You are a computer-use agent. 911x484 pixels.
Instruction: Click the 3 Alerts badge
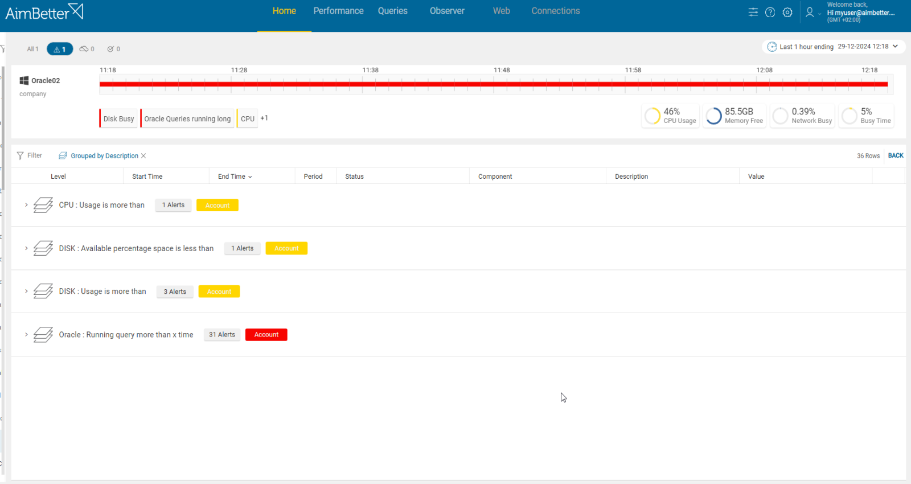click(x=175, y=292)
